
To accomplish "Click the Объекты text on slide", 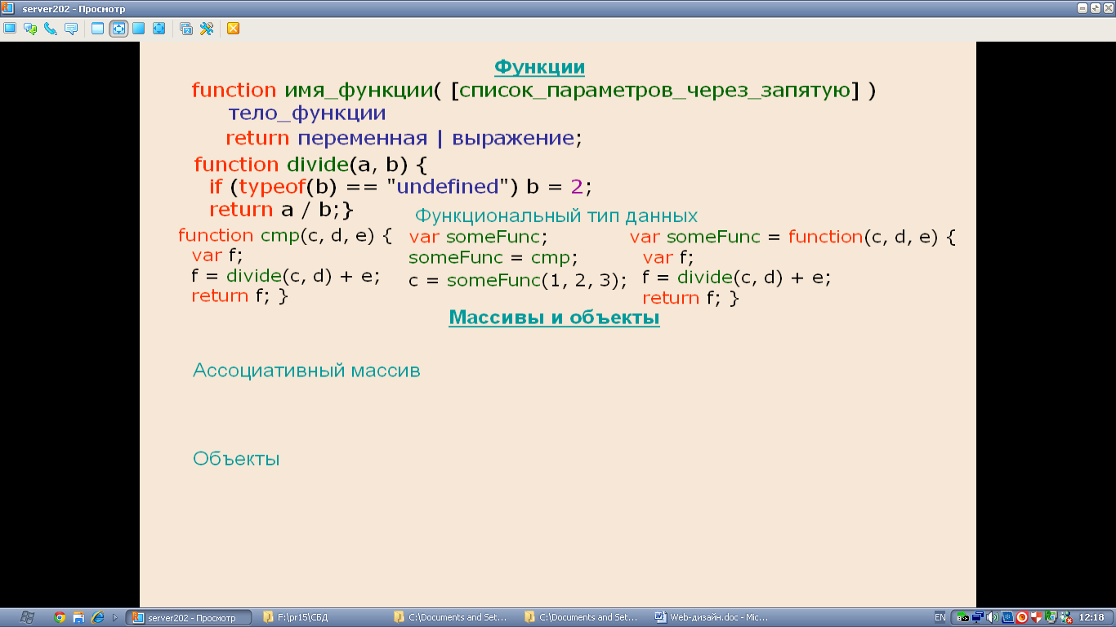I will click(236, 459).
